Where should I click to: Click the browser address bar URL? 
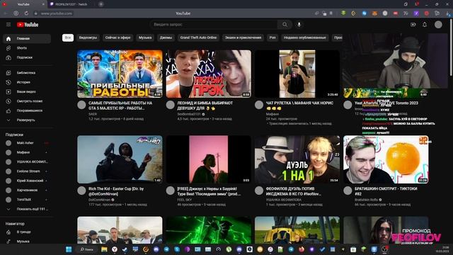pos(57,13)
